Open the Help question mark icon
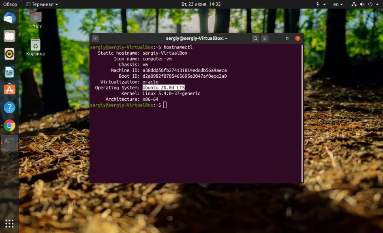The image size is (383, 233). pos(10,108)
